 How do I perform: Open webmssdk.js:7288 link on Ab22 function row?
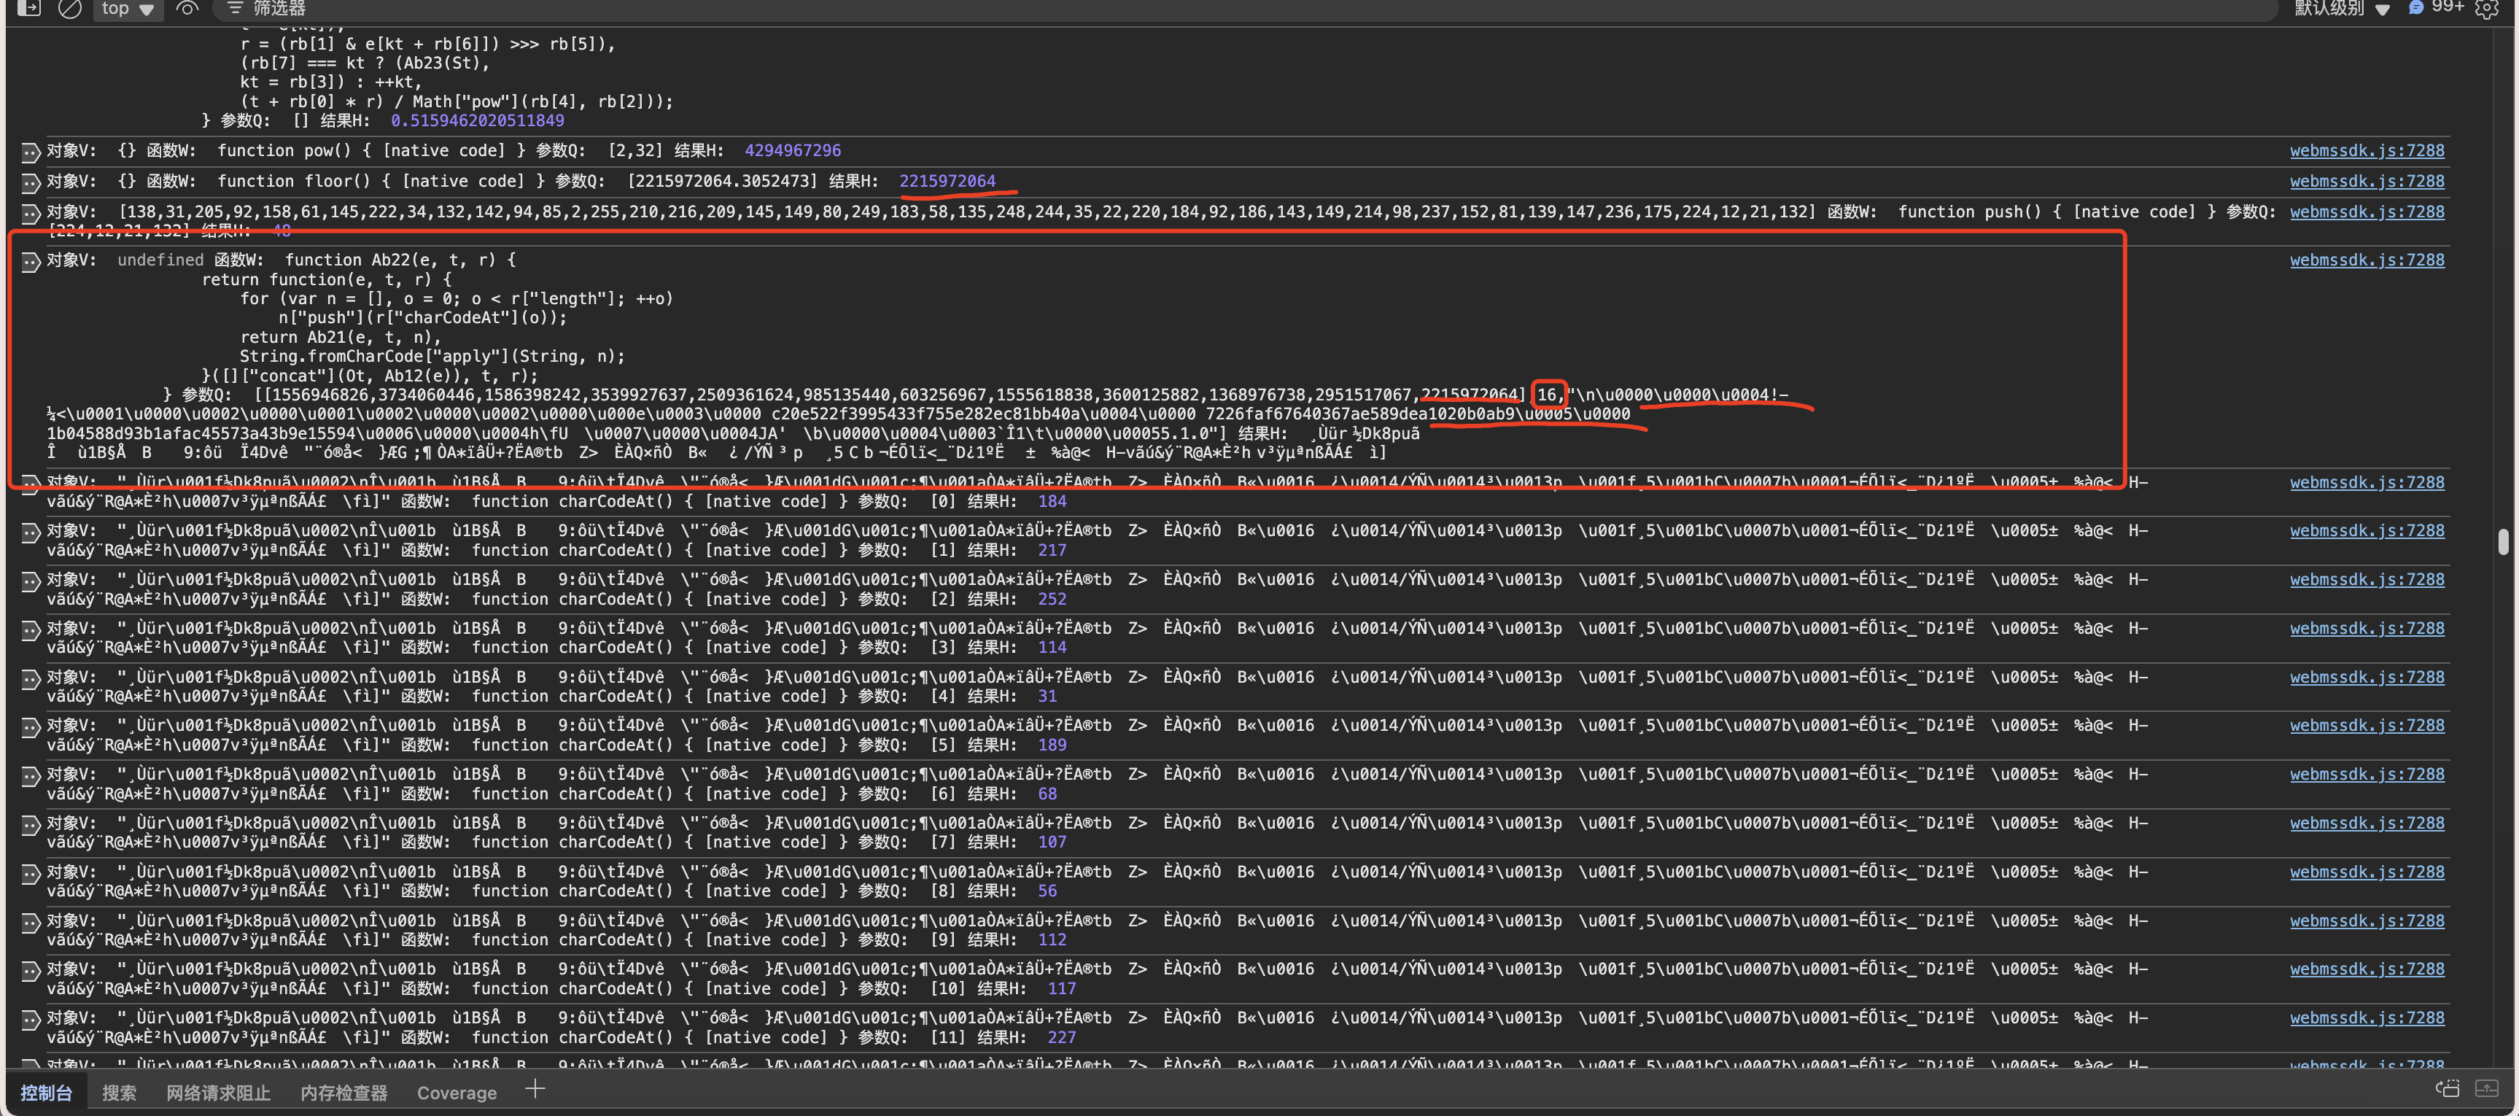[2367, 259]
